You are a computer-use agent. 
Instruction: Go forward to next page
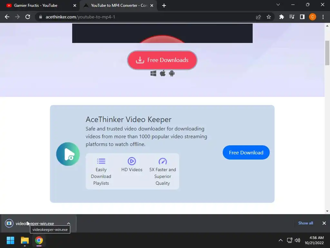17,17
